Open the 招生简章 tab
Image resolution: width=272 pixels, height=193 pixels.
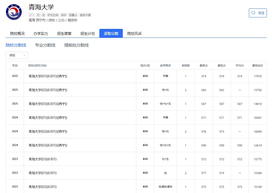click(x=64, y=34)
